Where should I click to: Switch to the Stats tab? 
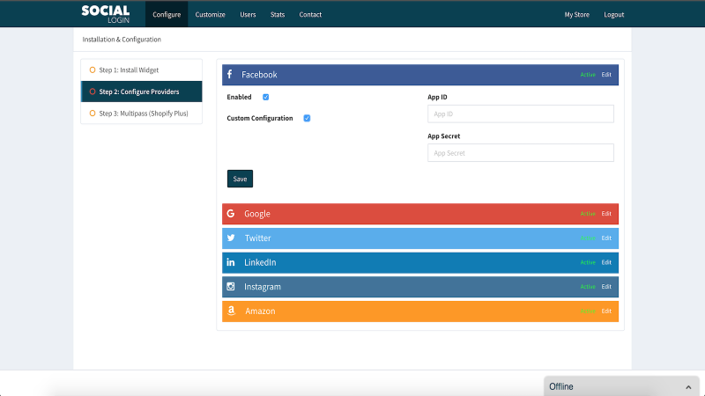pyautogui.click(x=278, y=14)
